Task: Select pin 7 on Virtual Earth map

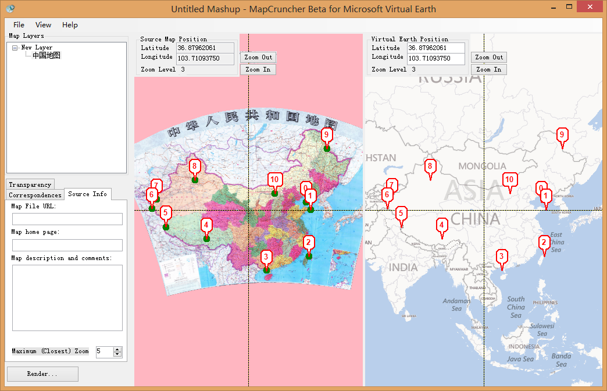Action: [392, 183]
